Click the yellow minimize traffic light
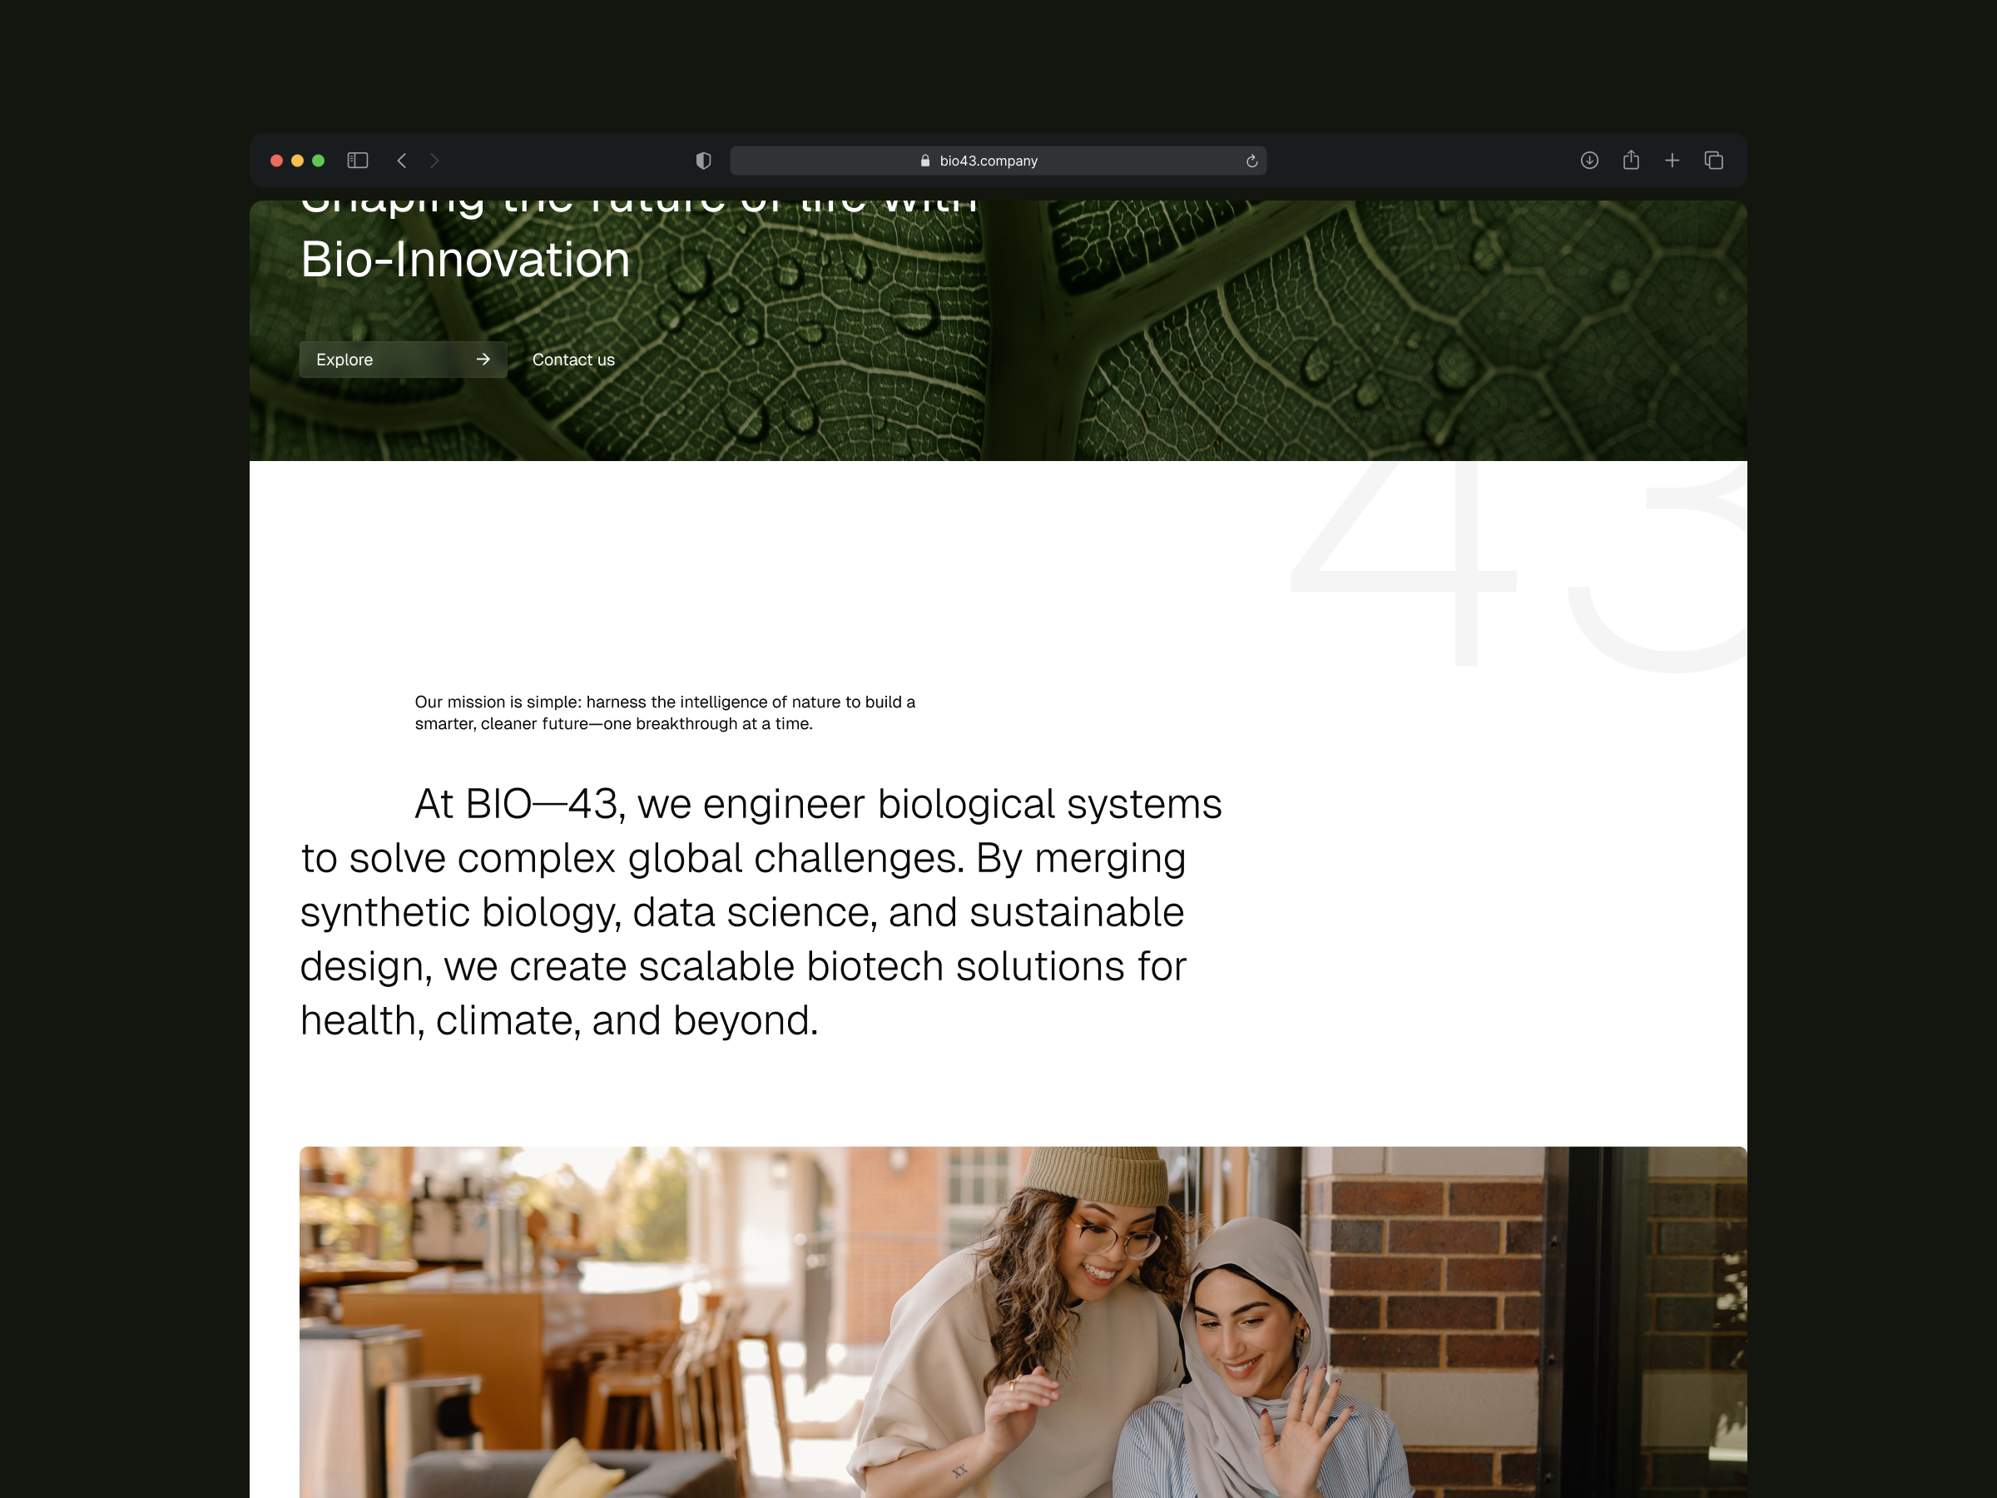The height and width of the screenshot is (1498, 1997). 296,160
